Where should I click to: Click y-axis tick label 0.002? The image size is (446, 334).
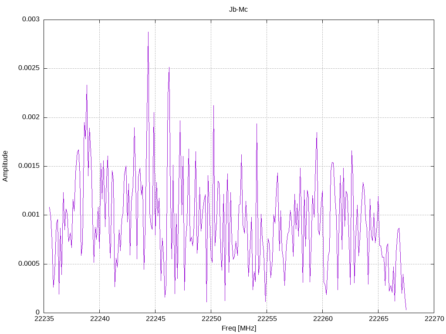pos(31,117)
